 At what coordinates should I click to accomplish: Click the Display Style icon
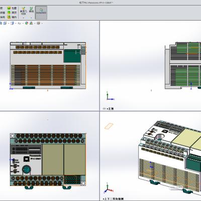pyautogui.click(x=12, y=23)
